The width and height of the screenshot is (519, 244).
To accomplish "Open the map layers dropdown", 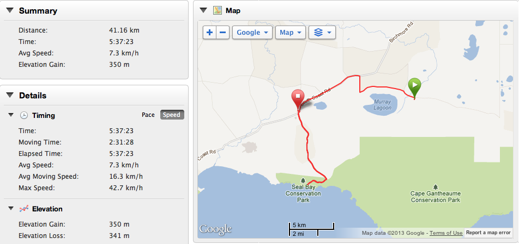I will tap(322, 33).
